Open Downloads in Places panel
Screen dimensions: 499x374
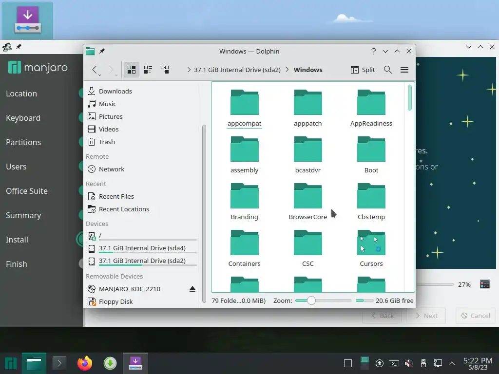[142, 91]
